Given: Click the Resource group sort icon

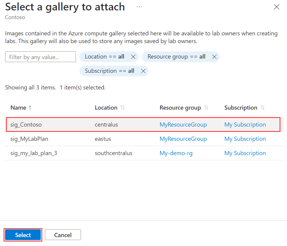Looking at the screenshot, I should (x=207, y=108).
